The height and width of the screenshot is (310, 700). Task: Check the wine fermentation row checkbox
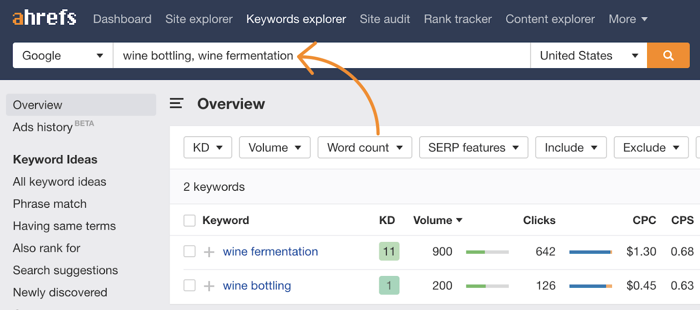tap(189, 251)
